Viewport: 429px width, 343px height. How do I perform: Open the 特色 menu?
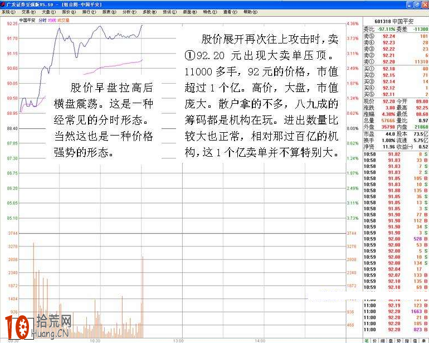(210, 12)
